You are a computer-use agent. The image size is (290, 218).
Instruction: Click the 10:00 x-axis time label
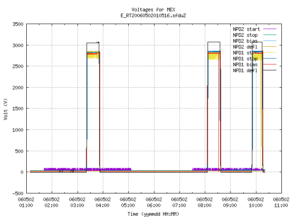[x=256, y=205]
